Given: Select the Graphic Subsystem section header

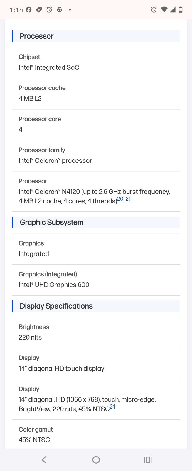Looking at the screenshot, I should (x=96, y=222).
